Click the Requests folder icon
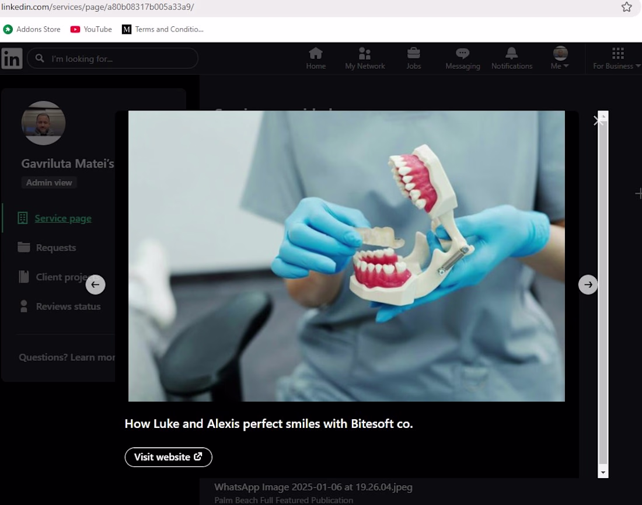This screenshot has height=505, width=642. 24,247
